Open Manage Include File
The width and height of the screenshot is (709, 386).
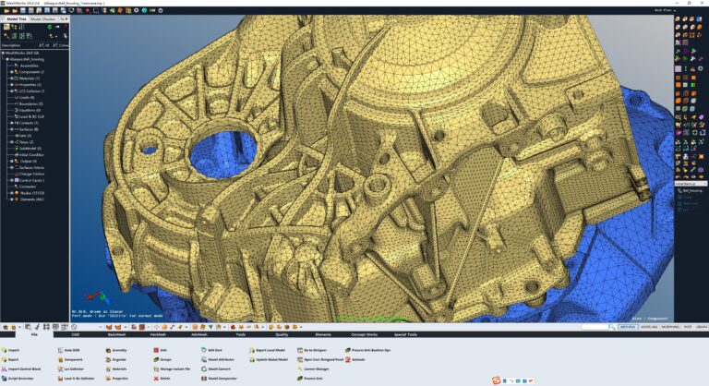coord(172,369)
